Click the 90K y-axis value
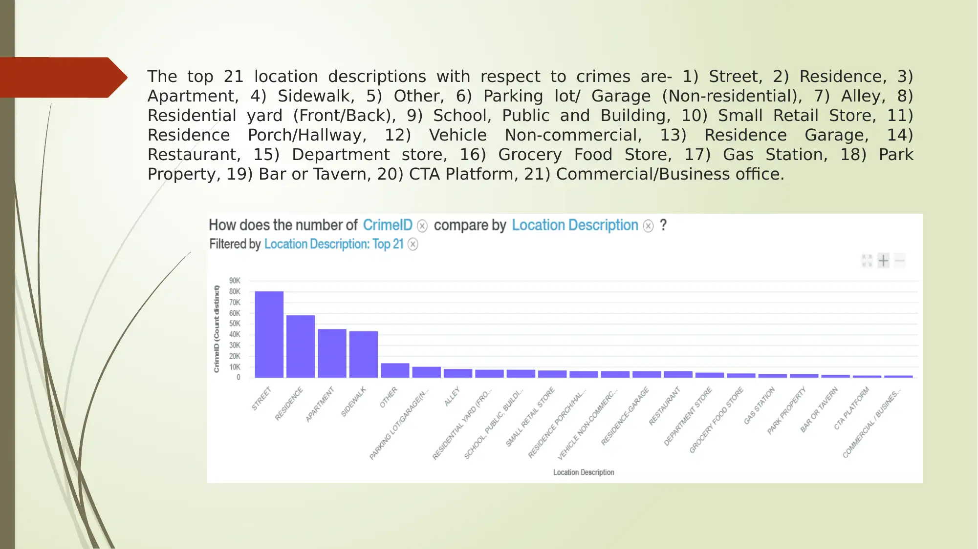Viewport: 978px width, 549px height. pyautogui.click(x=235, y=281)
